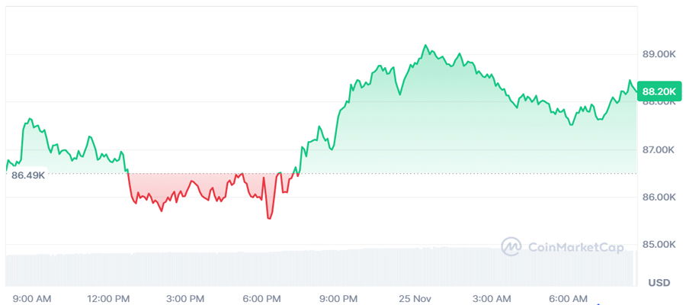Click the 89.00K price axis label

659,55
